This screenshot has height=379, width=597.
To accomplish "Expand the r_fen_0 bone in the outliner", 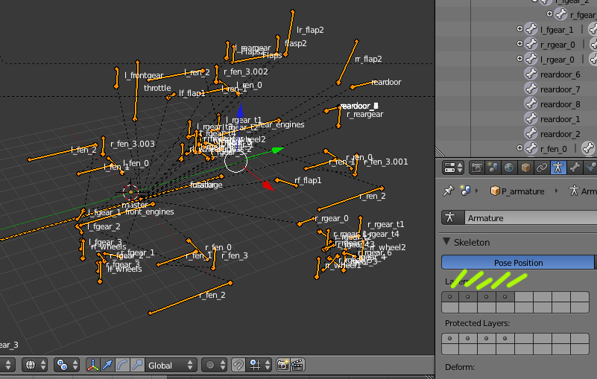I will 519,148.
